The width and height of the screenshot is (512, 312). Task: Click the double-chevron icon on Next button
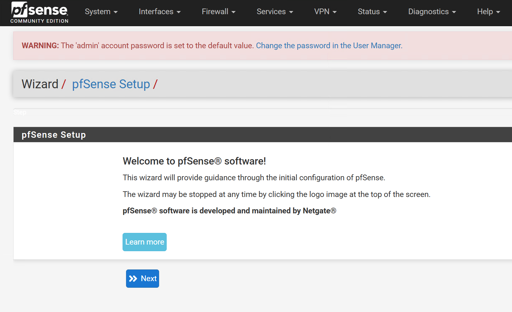pos(133,279)
